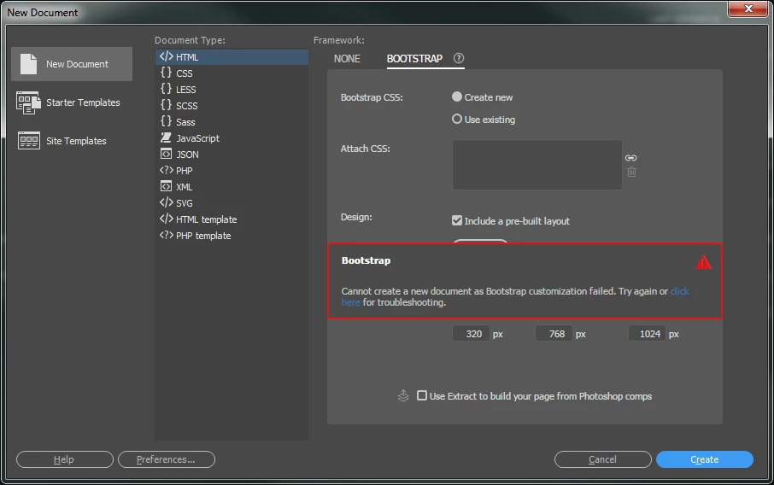Image resolution: width=774 pixels, height=485 pixels.
Task: Select Use existing Bootstrap CSS
Action: pos(457,119)
